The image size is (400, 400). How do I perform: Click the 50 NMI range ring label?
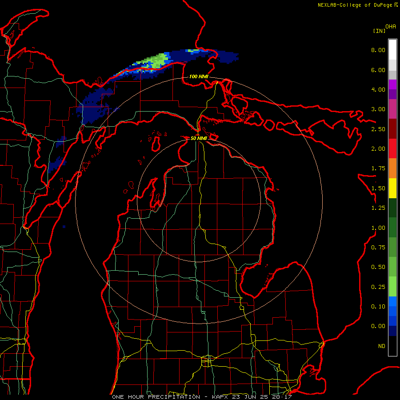199,138
